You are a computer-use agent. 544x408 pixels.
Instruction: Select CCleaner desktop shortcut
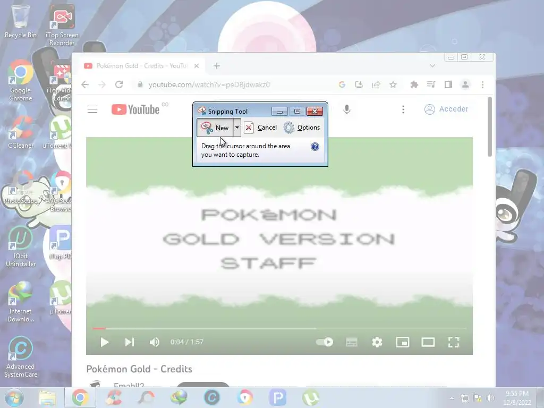21,132
